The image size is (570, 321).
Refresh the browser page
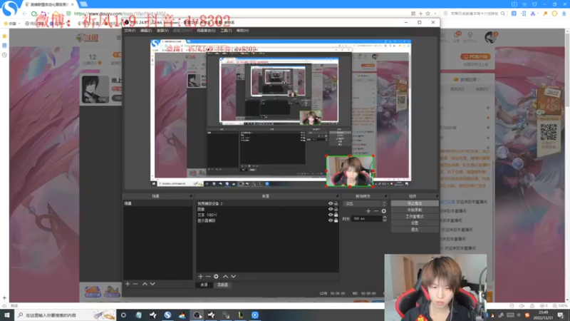34,14
